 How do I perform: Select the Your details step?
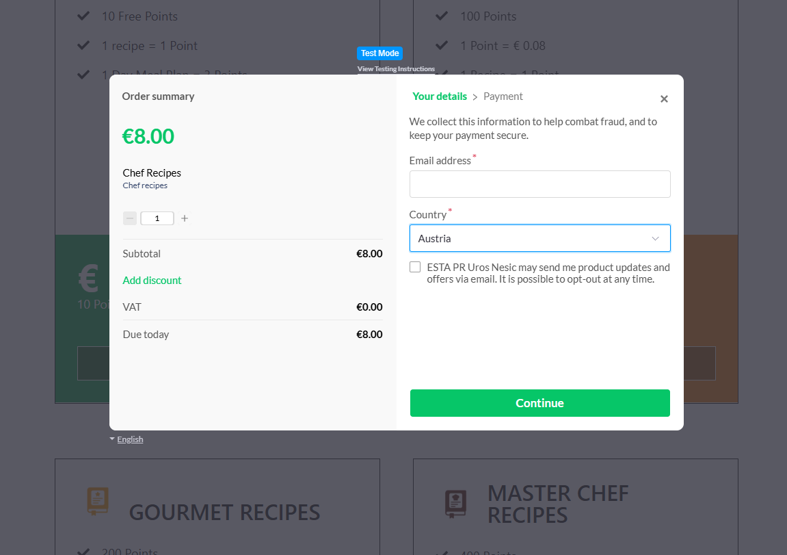click(x=440, y=96)
